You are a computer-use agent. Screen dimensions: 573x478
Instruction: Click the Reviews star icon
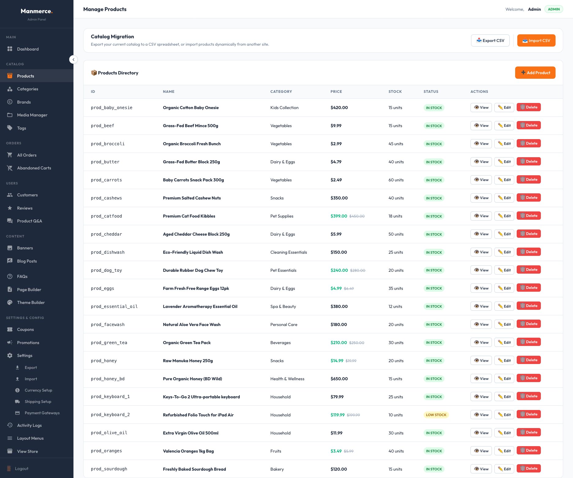point(10,208)
